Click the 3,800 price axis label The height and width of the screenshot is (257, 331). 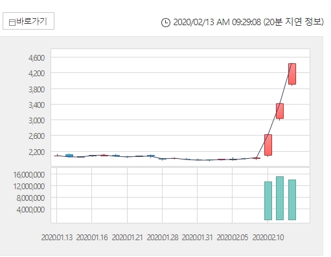[x=36, y=89]
